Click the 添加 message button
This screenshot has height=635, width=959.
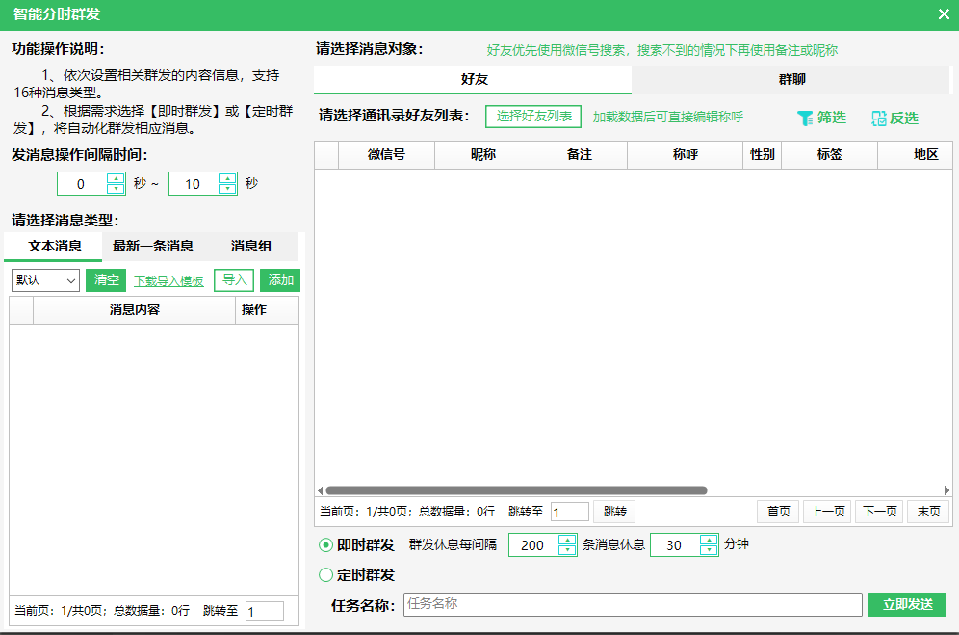[280, 280]
